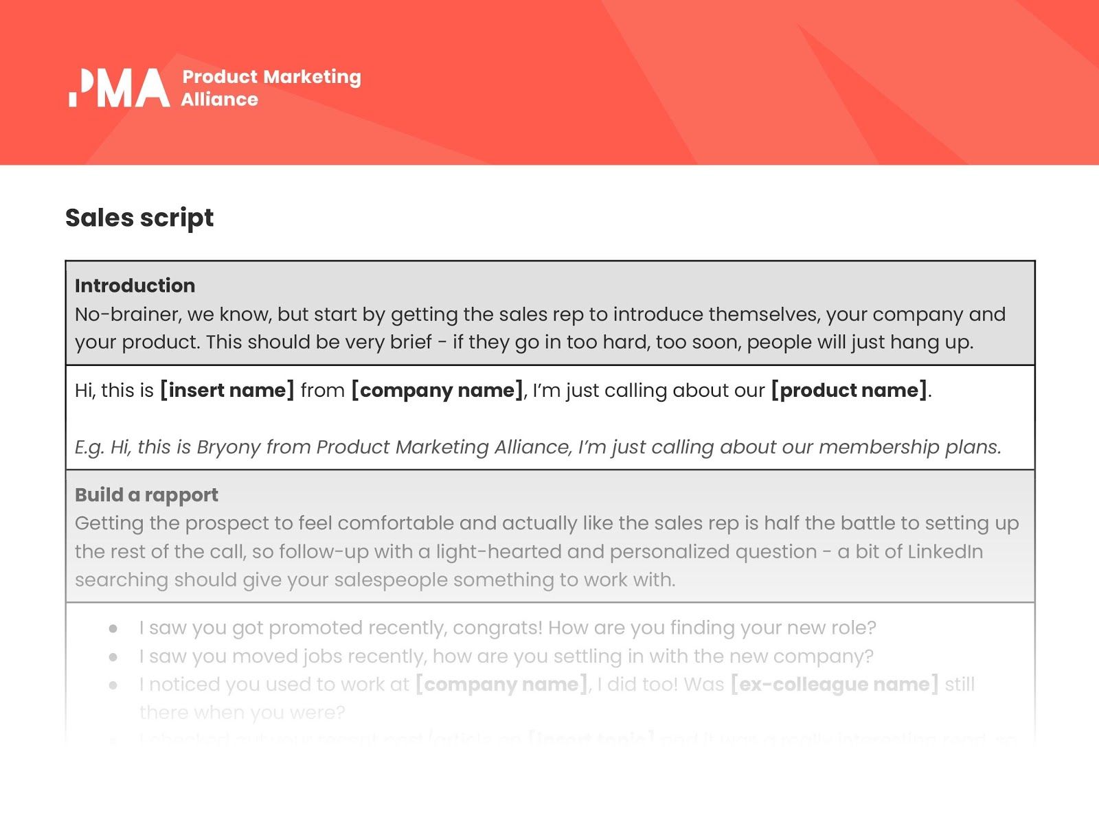Click the 'No-brainer, we know' introduction paragraph
The height and width of the screenshot is (824, 1099).
tap(540, 328)
